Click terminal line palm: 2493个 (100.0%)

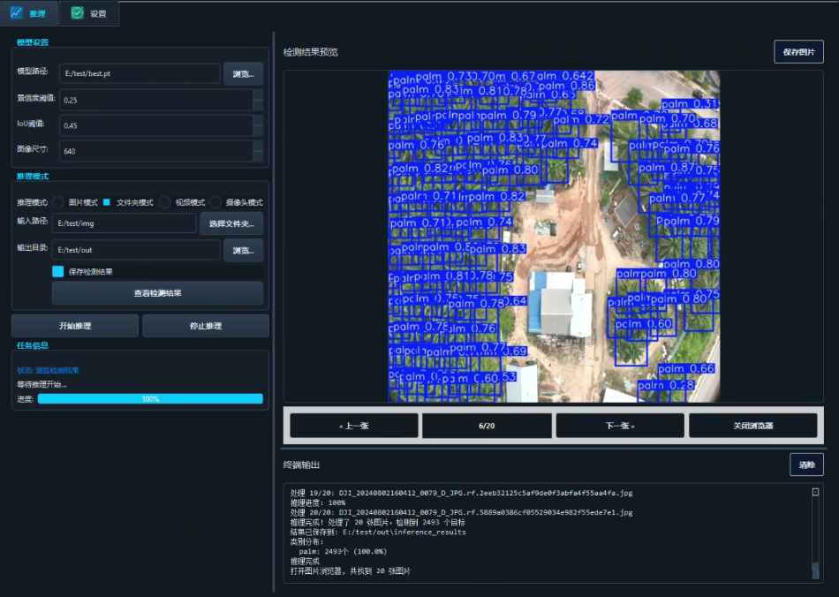pyautogui.click(x=343, y=551)
